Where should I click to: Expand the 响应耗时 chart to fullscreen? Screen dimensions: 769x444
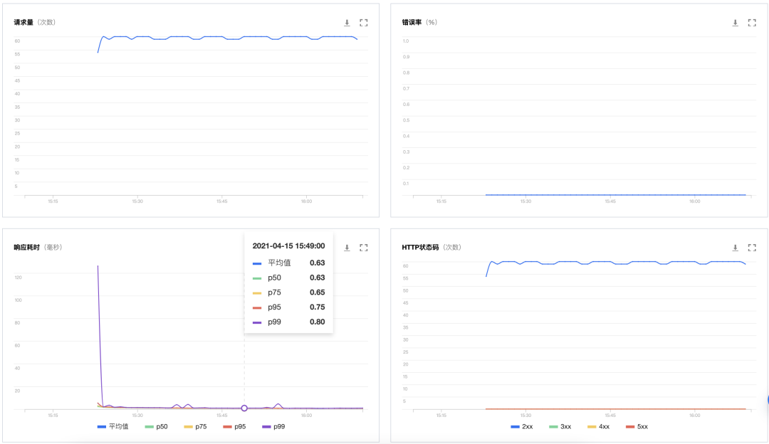[363, 248]
